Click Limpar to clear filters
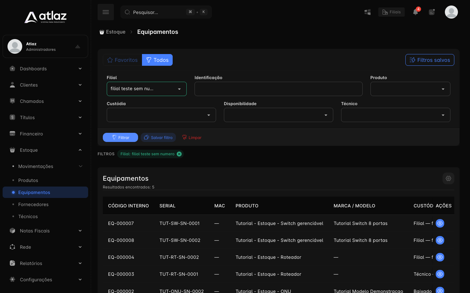The width and height of the screenshot is (470, 293). 192,137
